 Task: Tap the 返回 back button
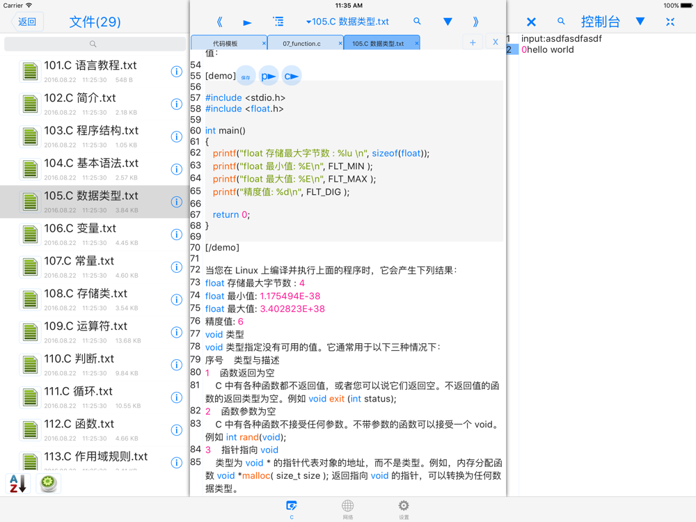coord(26,22)
